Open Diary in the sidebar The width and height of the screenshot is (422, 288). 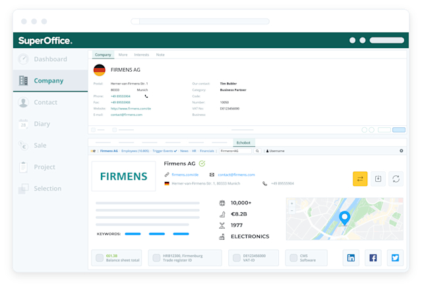coord(50,124)
